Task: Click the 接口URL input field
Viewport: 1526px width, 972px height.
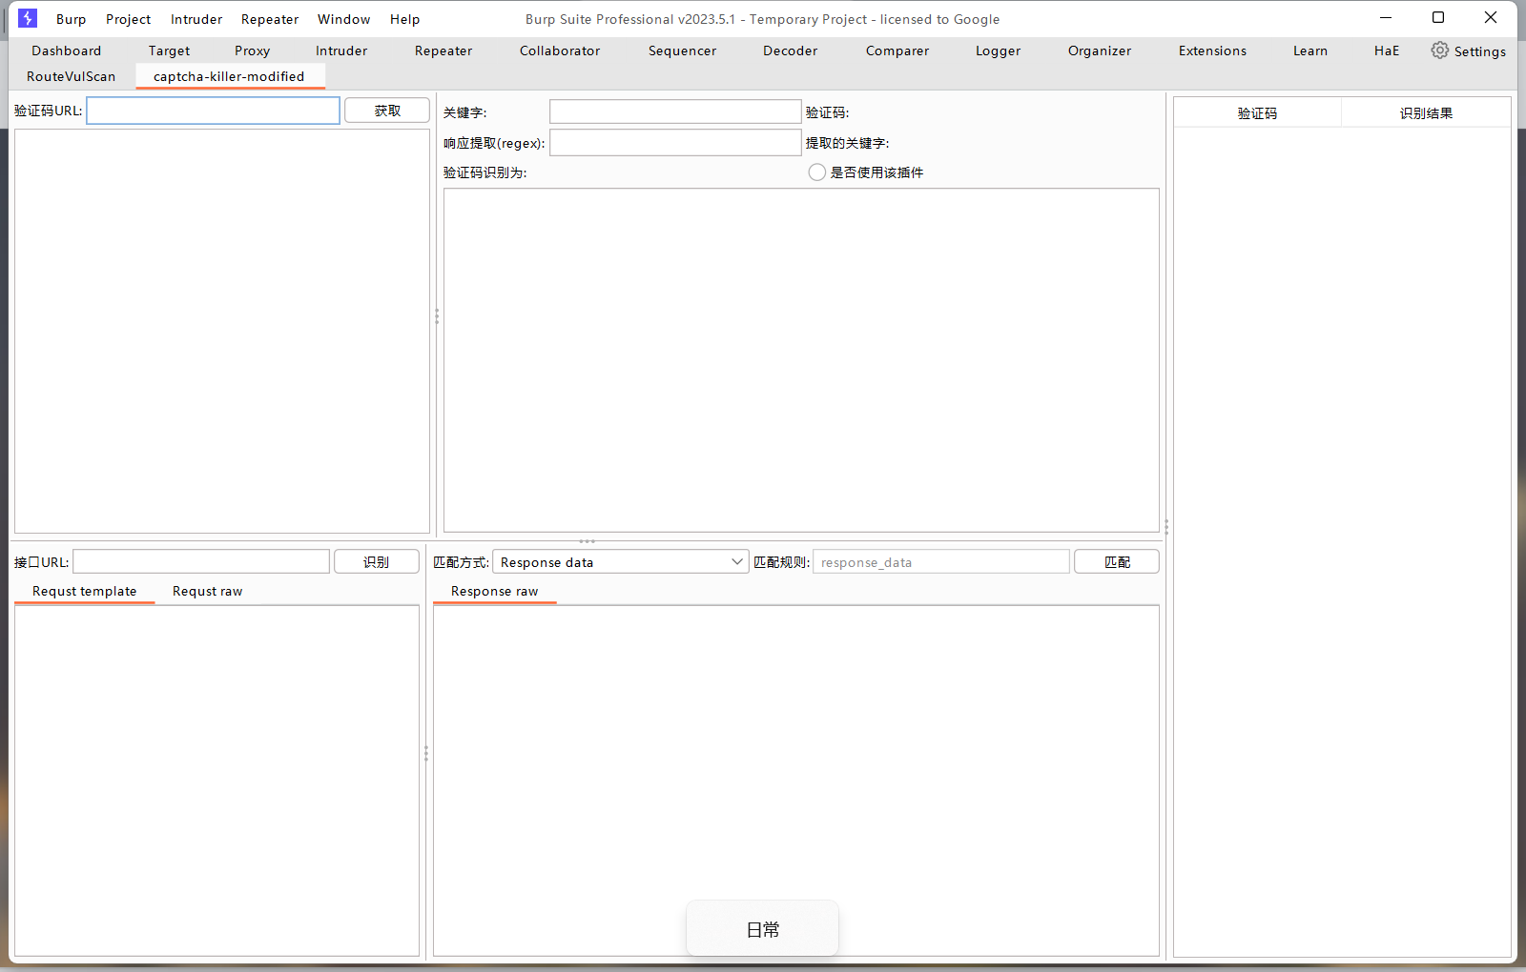Action: click(201, 561)
